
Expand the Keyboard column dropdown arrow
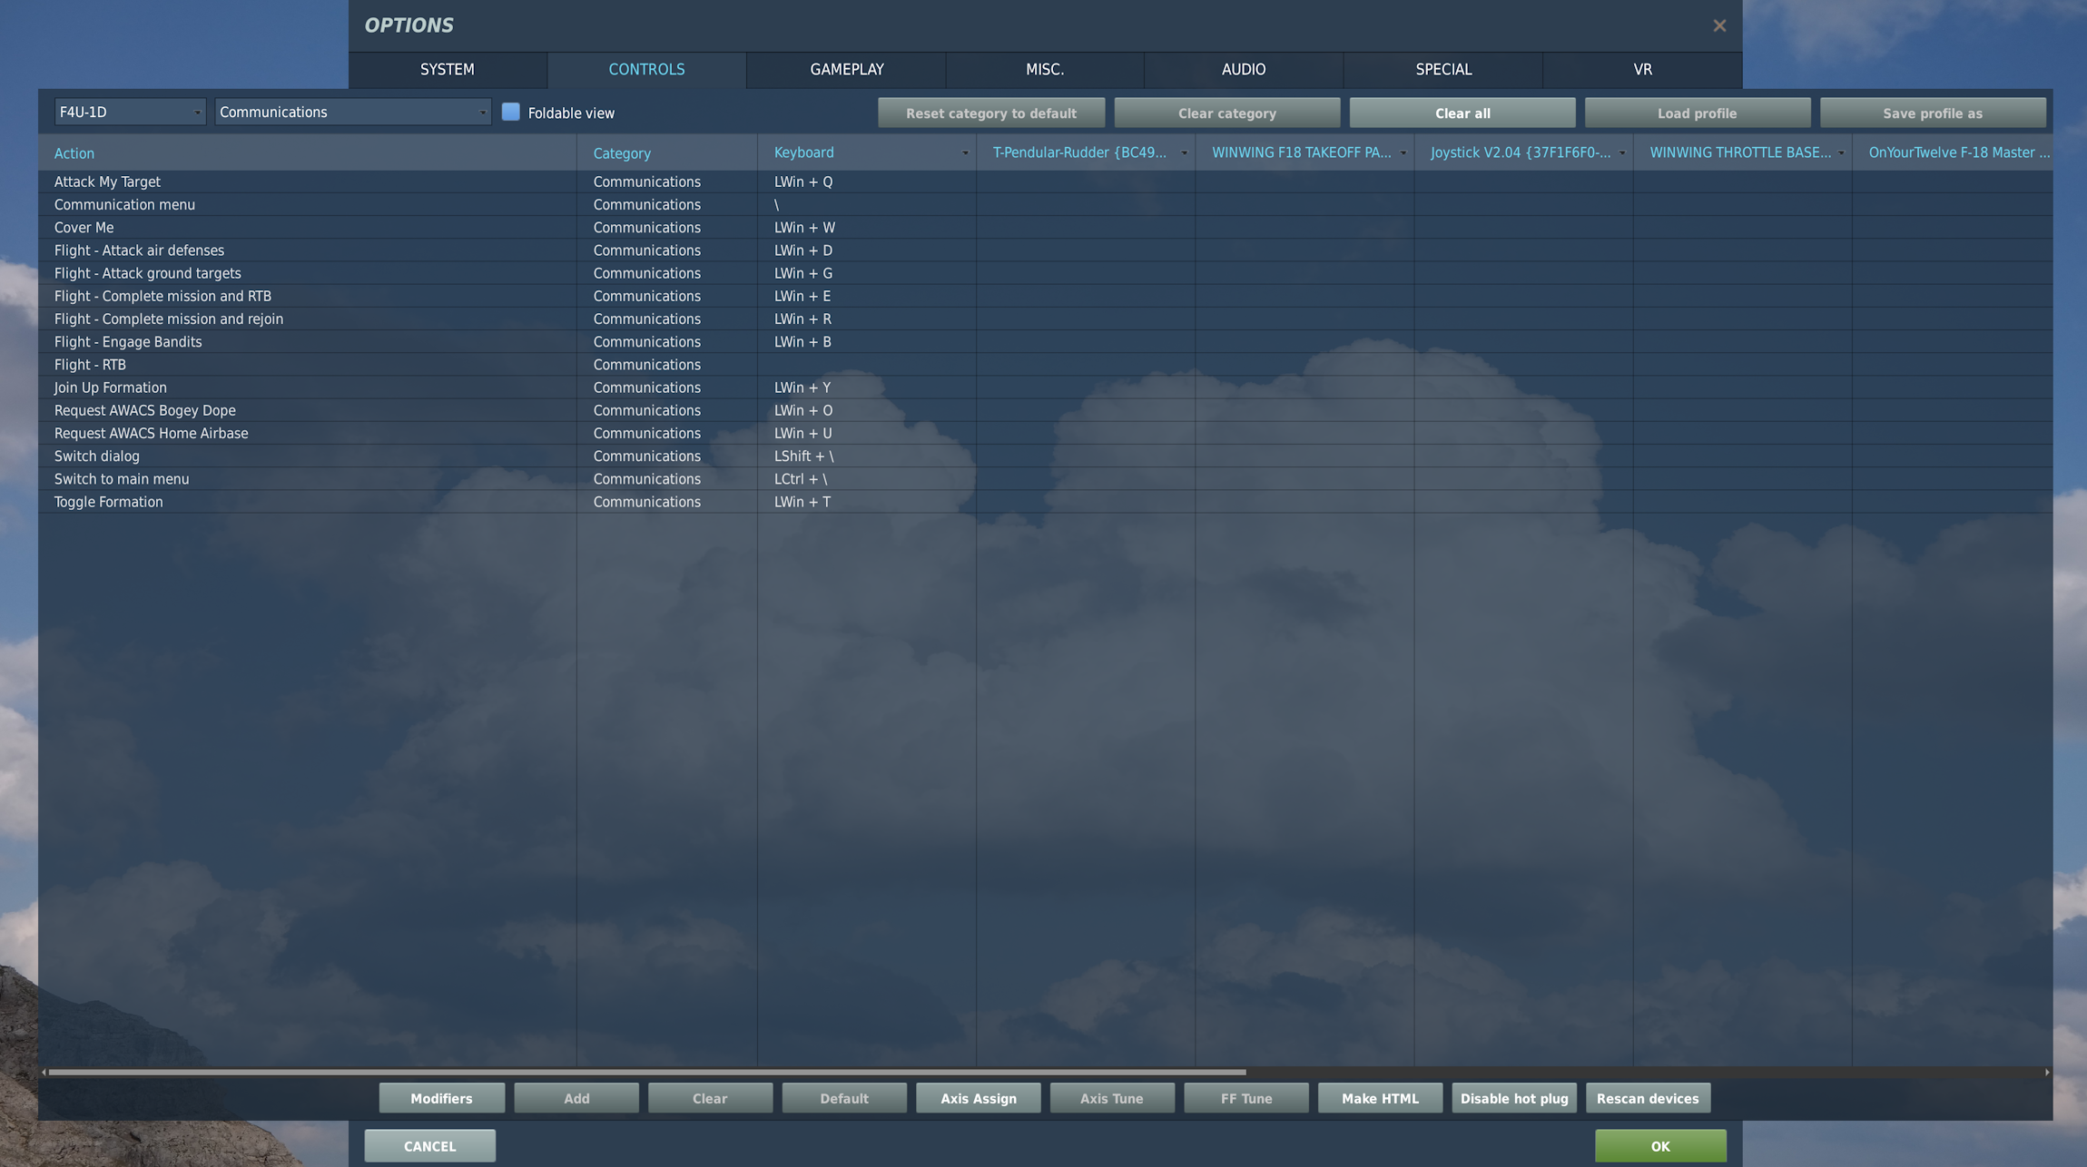click(965, 153)
